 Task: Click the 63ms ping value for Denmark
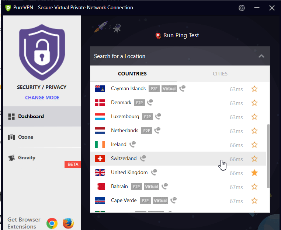236,103
